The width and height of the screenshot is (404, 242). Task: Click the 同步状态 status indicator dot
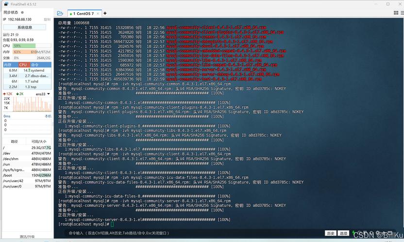click(22, 13)
